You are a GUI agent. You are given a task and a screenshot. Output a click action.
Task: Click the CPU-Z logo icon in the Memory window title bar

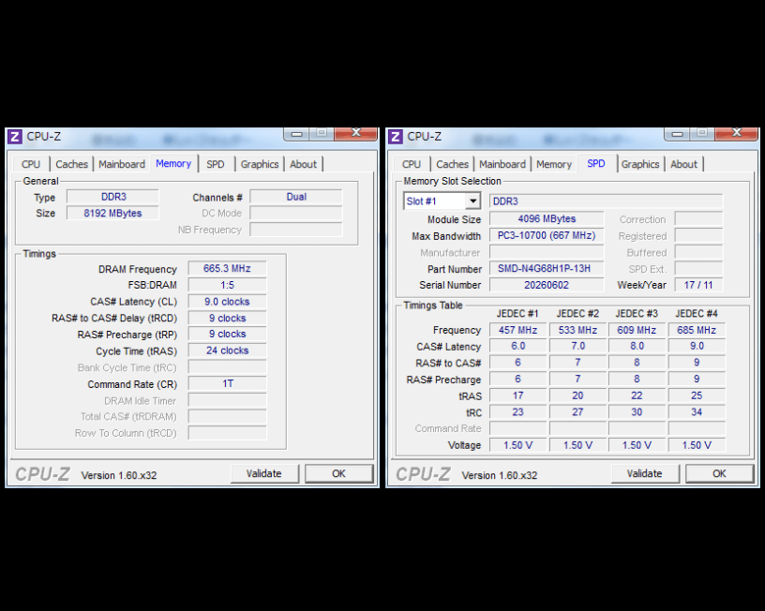[15, 137]
